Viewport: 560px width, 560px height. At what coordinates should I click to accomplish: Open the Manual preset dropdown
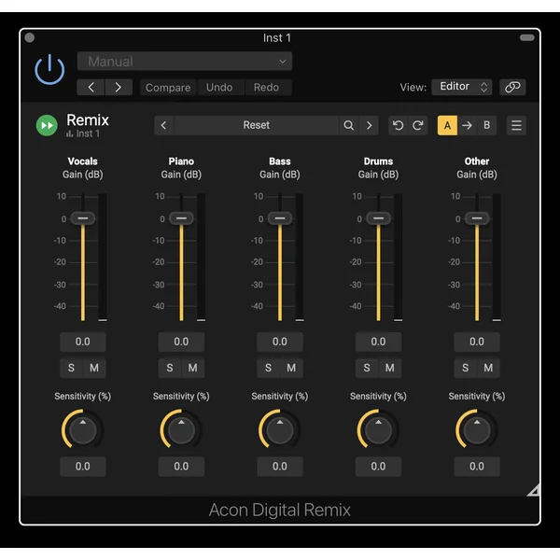pos(185,61)
